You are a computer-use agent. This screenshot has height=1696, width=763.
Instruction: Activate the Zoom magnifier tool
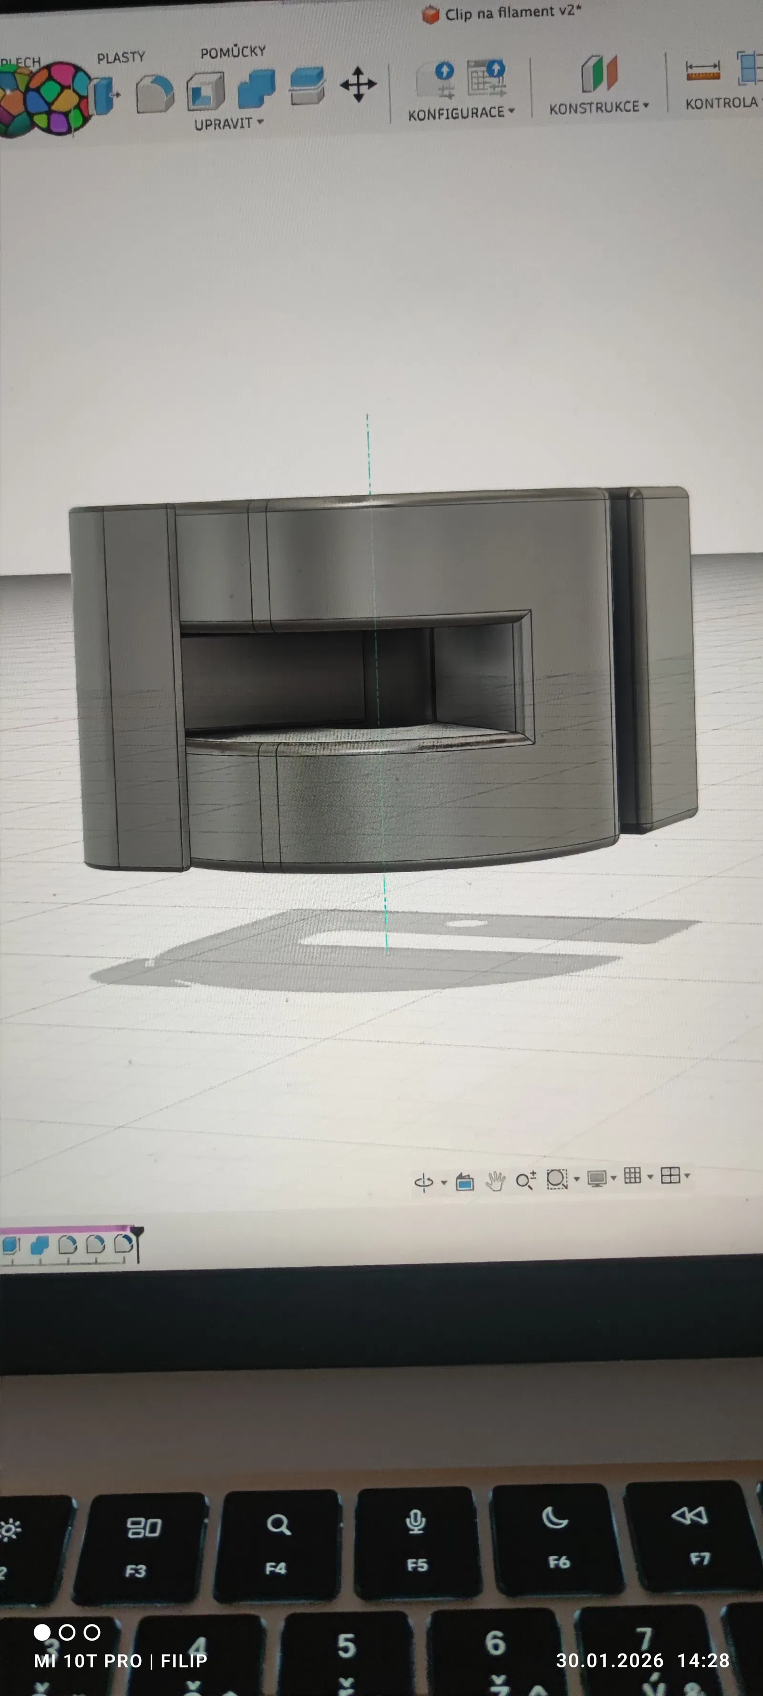point(526,1180)
